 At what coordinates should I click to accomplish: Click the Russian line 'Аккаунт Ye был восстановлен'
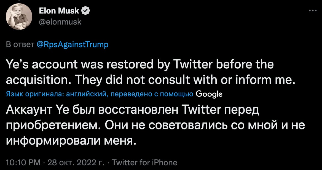point(94,111)
